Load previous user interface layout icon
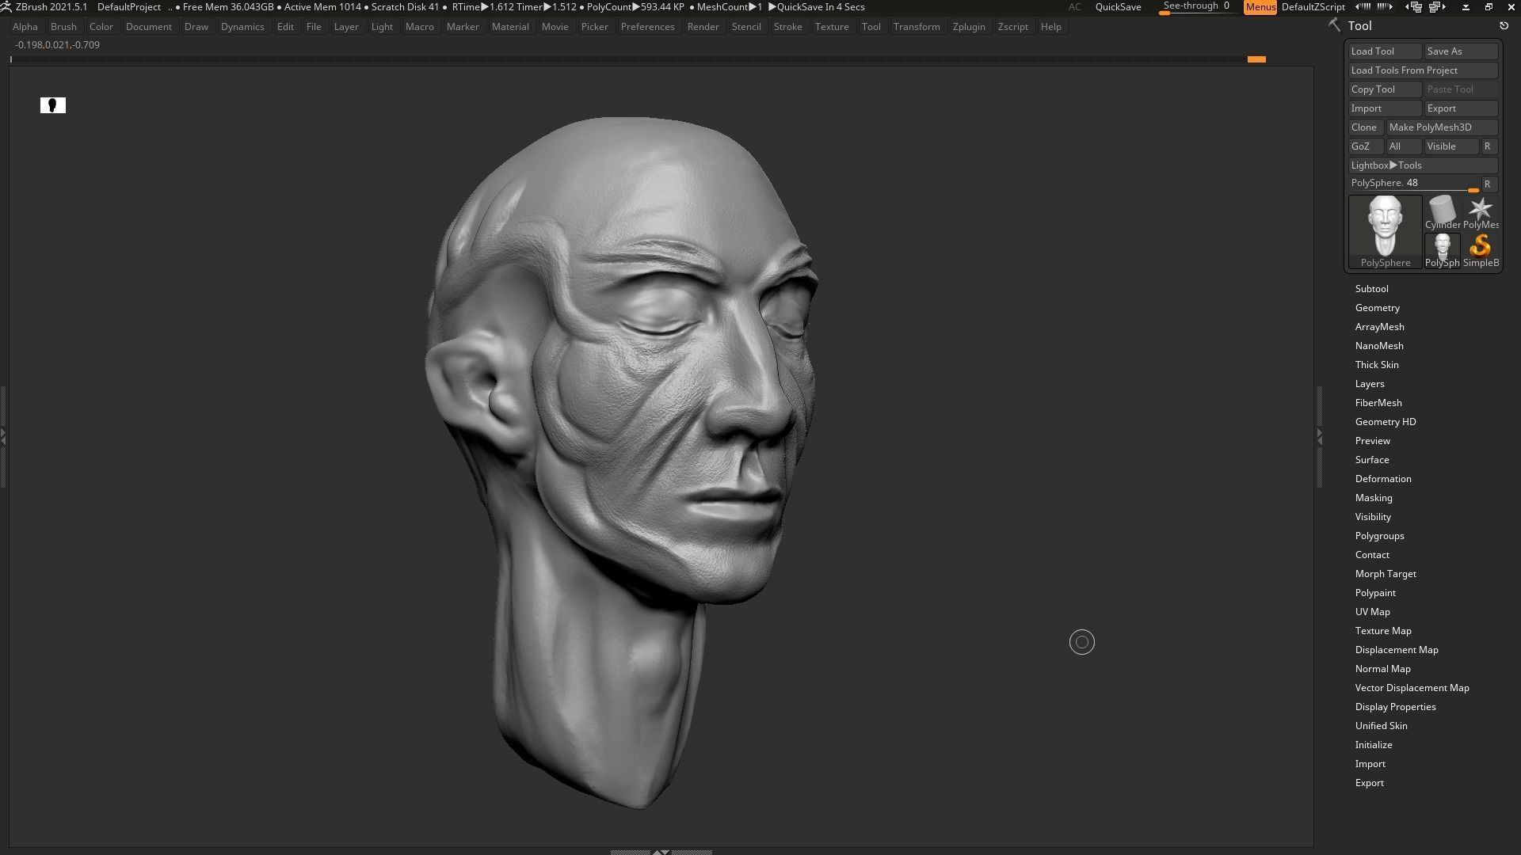 click(1415, 7)
